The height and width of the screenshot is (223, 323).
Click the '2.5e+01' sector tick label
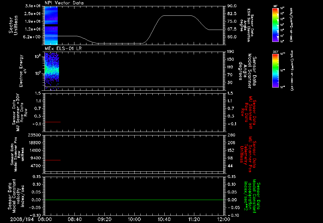coord(33,14)
